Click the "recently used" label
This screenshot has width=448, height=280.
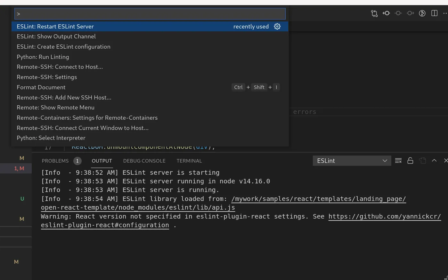point(251,27)
